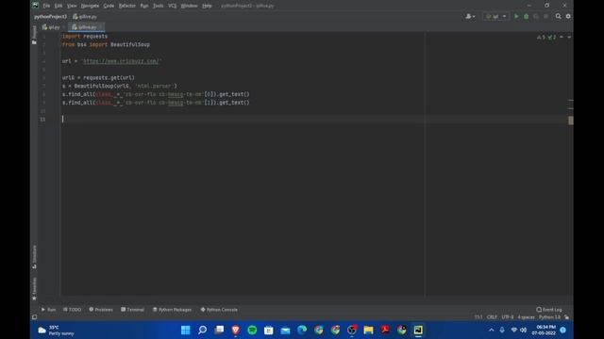Change CRLF line separator in status bar
Screen dimensions: 604x339
pos(492,317)
